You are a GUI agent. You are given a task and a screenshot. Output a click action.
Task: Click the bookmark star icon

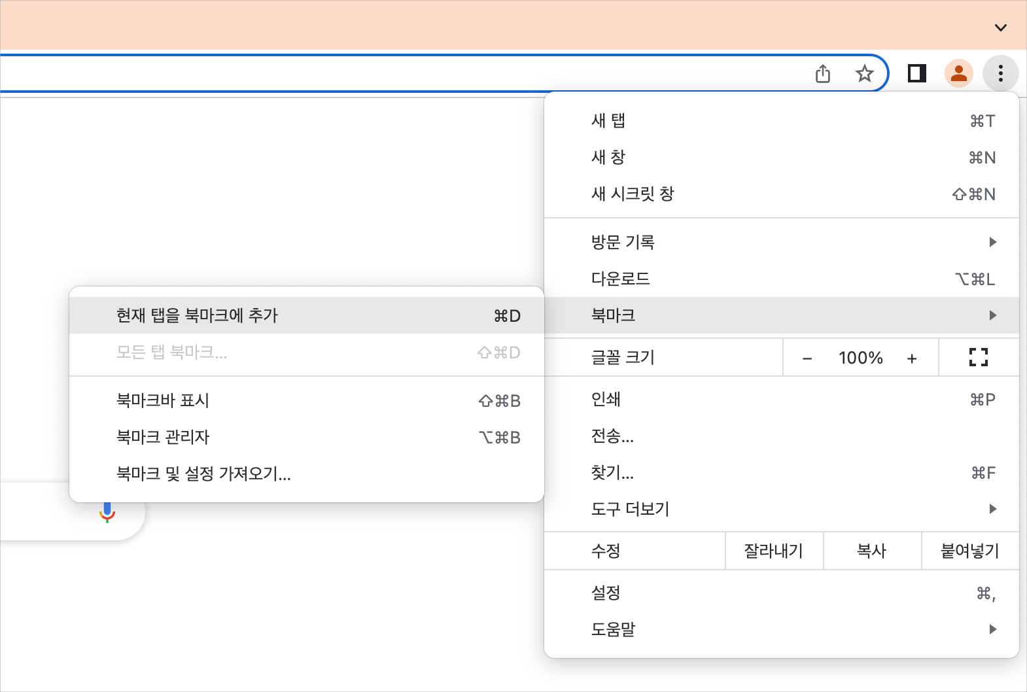pos(865,73)
